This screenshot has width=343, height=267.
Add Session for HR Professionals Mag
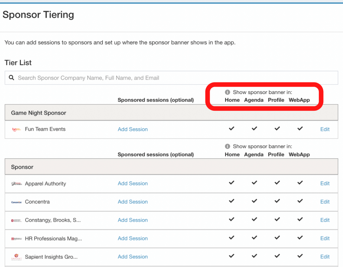pos(133,238)
